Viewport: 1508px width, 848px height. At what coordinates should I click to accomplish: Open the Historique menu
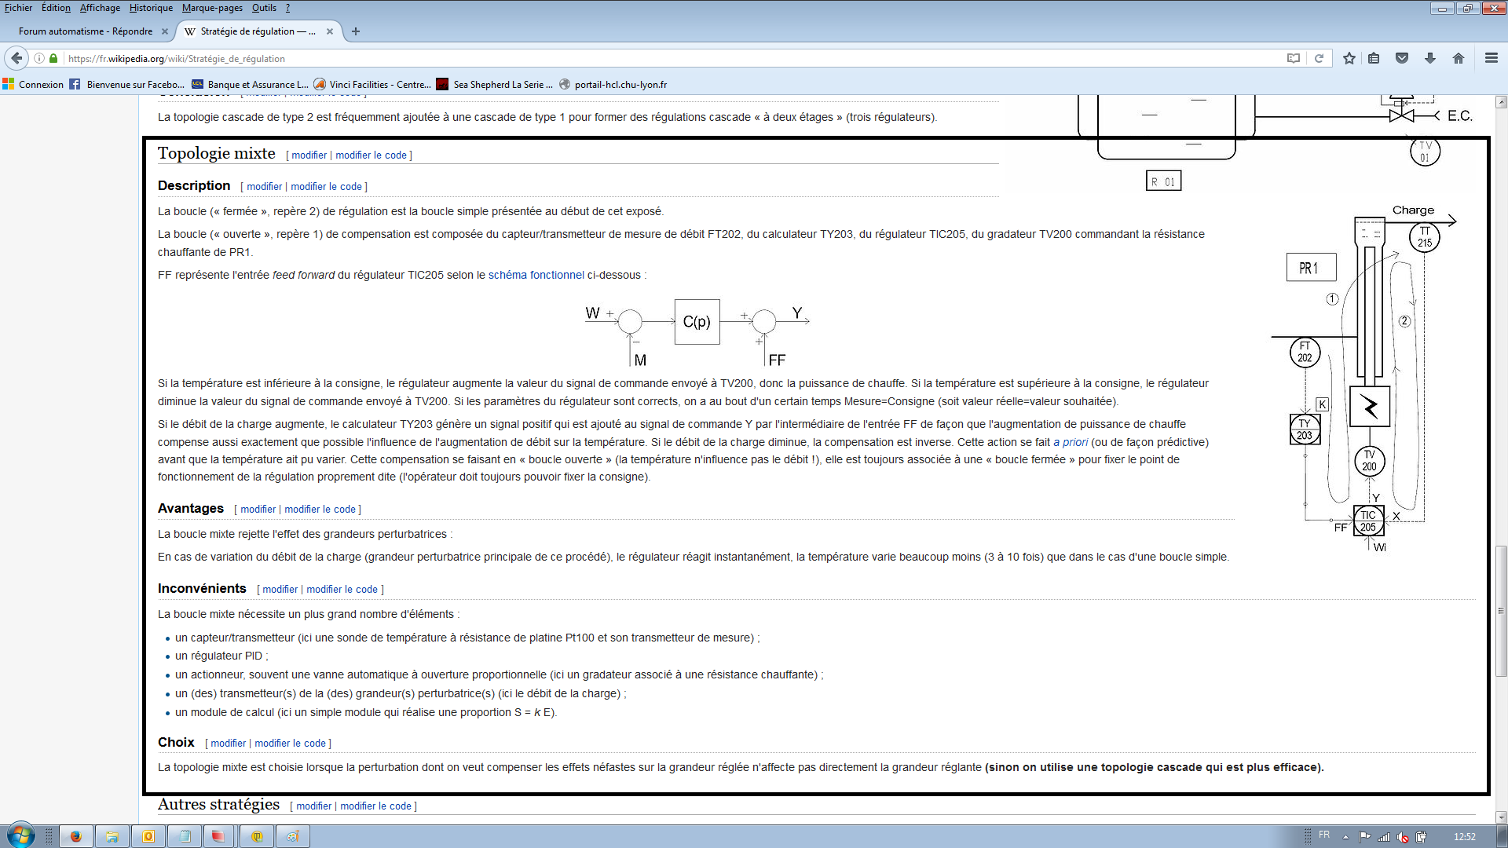coord(151,8)
